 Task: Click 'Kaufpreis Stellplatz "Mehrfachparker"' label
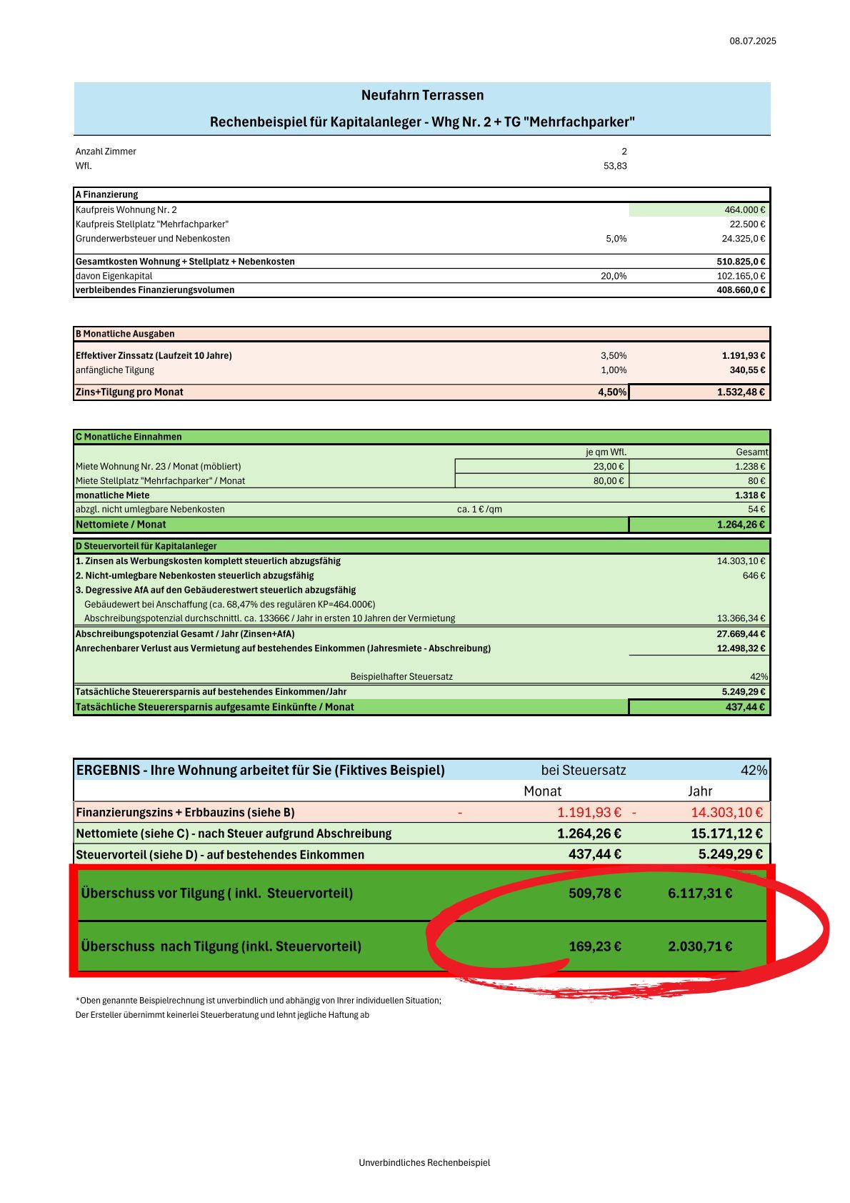coord(152,224)
